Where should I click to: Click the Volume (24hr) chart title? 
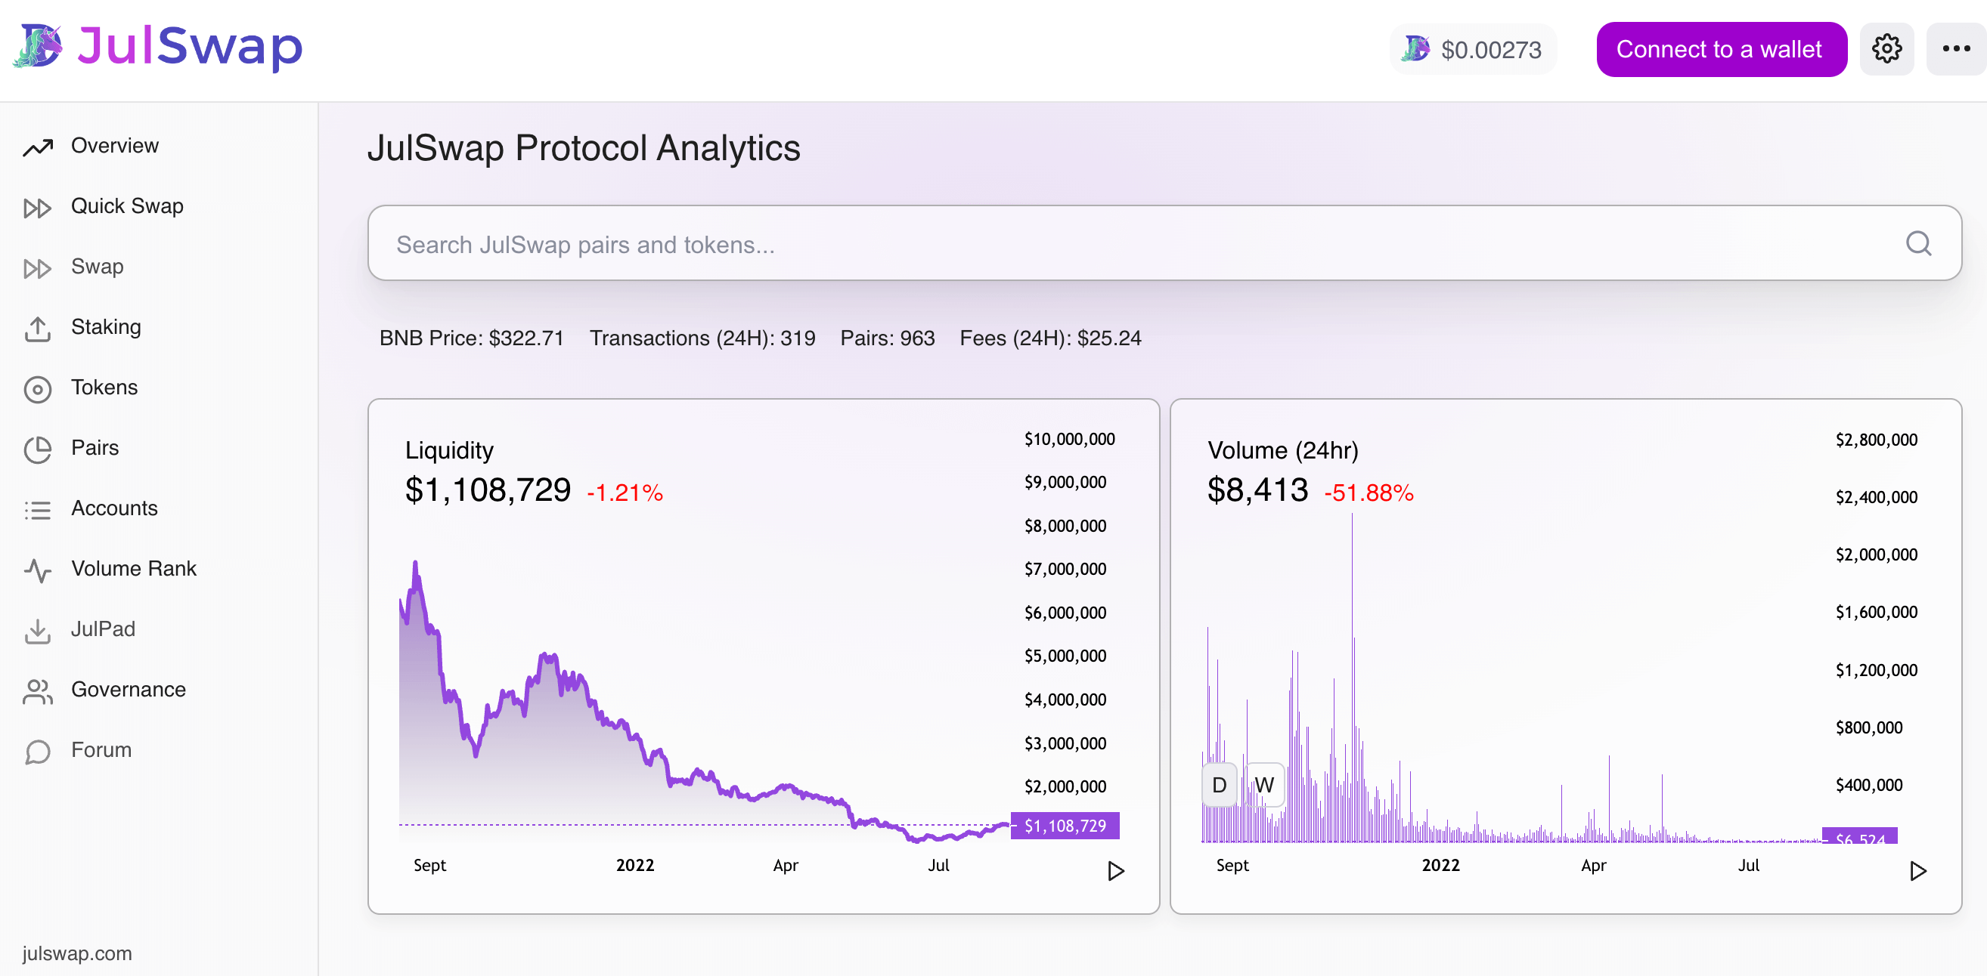click(1283, 451)
